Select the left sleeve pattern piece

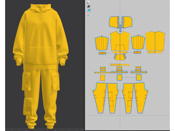tap(102, 43)
